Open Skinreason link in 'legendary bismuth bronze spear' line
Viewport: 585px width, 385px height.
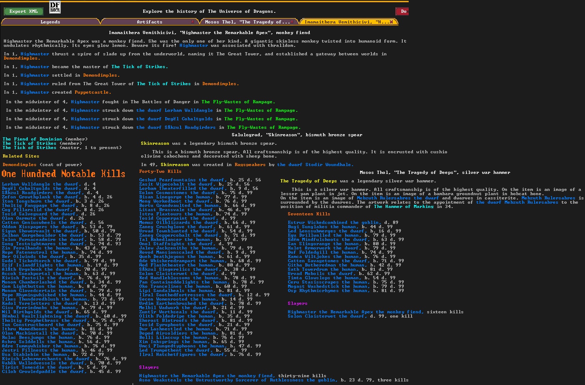pyautogui.click(x=155, y=143)
